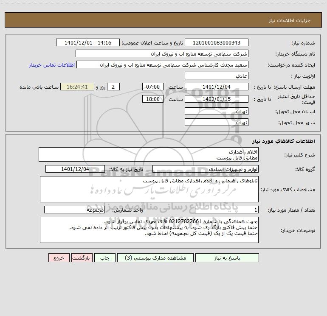The width and height of the screenshot is (327, 316).
Task: Click the نام دستگاه خریدار label
Action: 295,54
